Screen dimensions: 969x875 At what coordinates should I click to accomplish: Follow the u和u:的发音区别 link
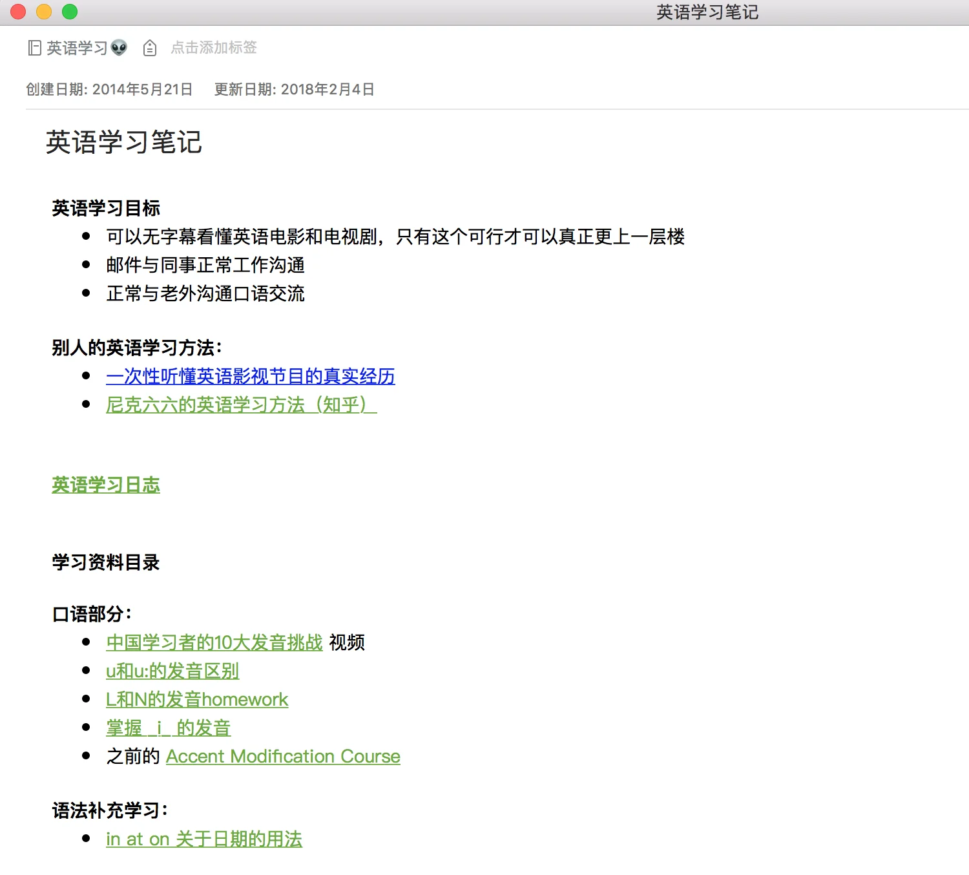[172, 671]
